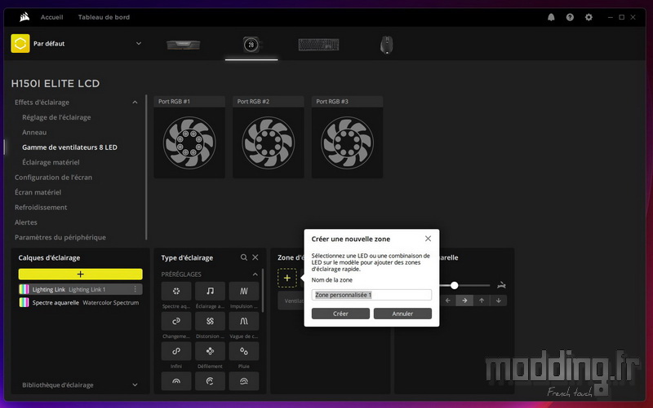Click the yellow Par défaut profile icon
This screenshot has height=408, width=653.
[x=20, y=44]
